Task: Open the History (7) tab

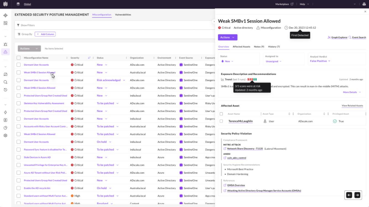Action: pos(274,47)
